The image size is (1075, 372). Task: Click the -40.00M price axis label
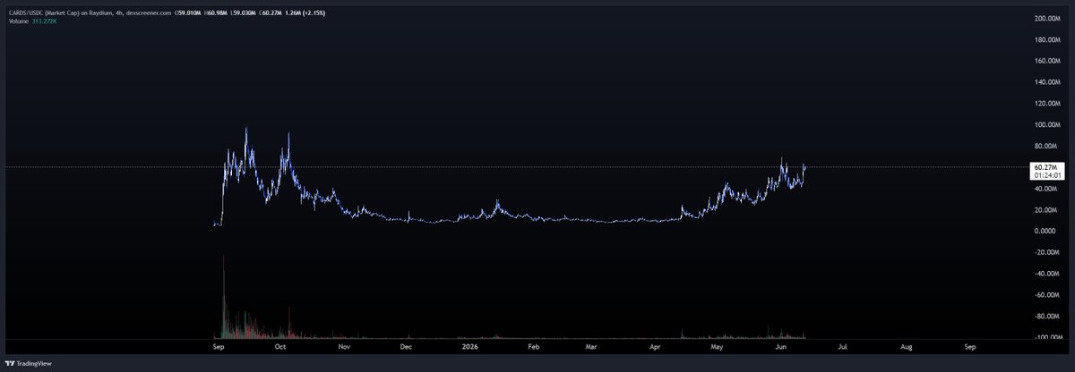tap(1047, 274)
